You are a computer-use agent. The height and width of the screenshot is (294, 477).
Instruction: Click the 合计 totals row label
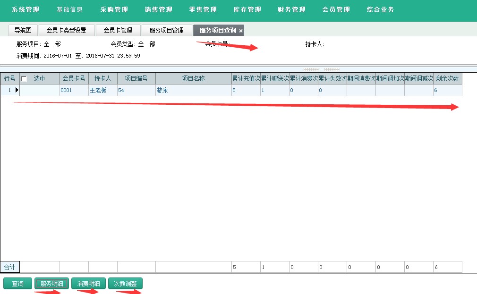click(x=10, y=267)
